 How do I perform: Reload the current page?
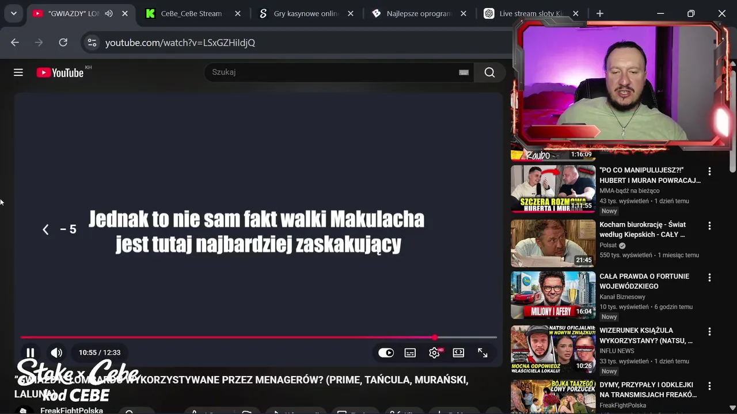63,42
